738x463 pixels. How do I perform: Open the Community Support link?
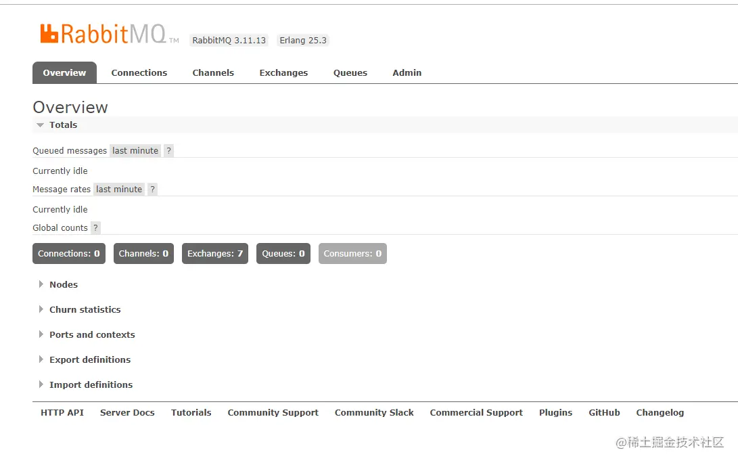(x=273, y=413)
